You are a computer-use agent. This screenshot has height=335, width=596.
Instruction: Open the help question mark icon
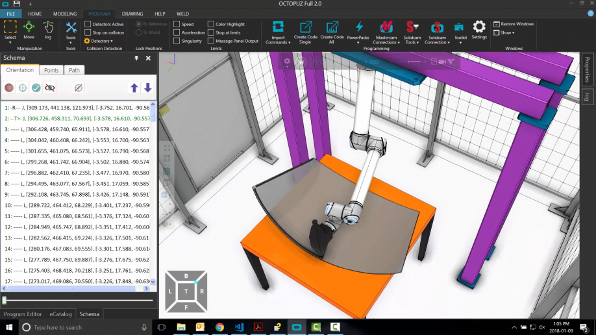(x=590, y=13)
